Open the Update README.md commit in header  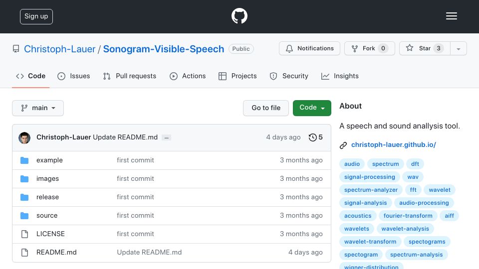pyautogui.click(x=125, y=137)
